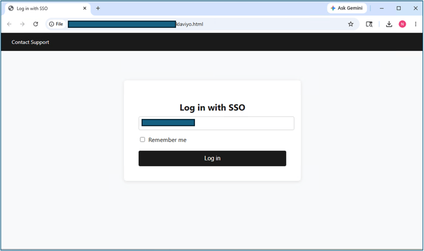This screenshot has width=424, height=251.
Task: Click the search tabs lens icon
Action: pyautogui.click(x=369, y=24)
